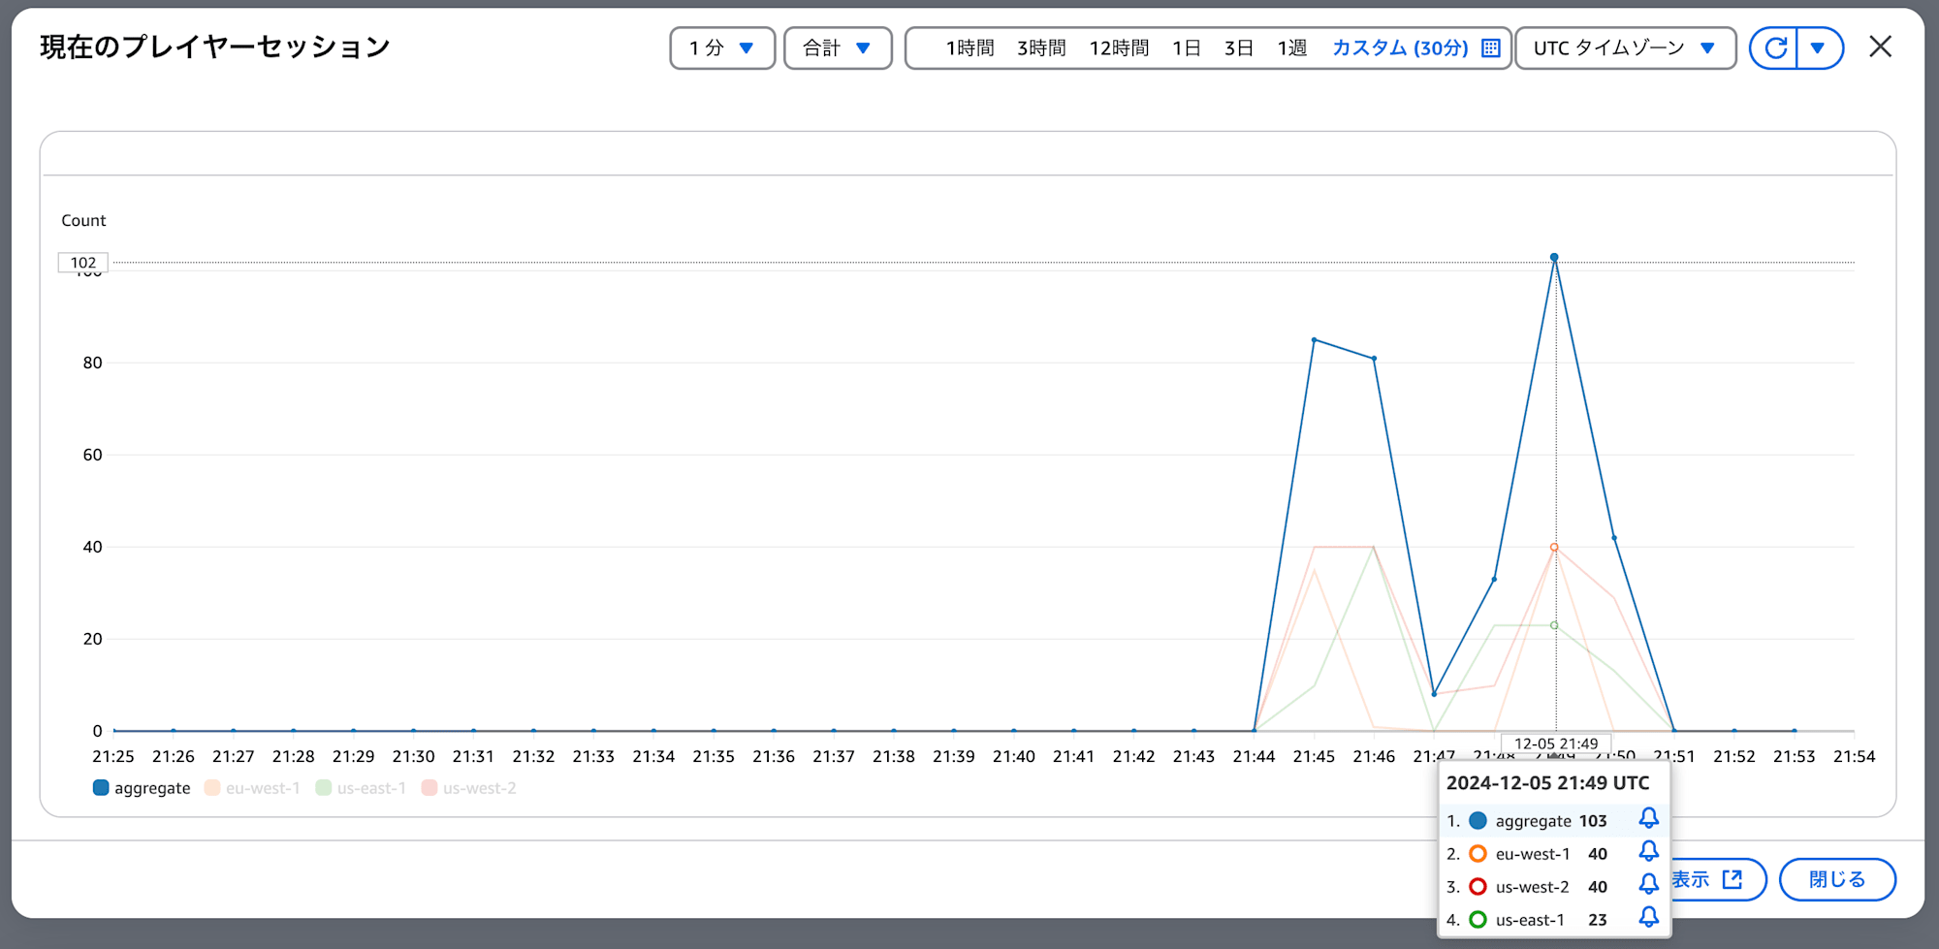Select the 1日 time range
This screenshot has width=1939, height=949.
click(1187, 48)
